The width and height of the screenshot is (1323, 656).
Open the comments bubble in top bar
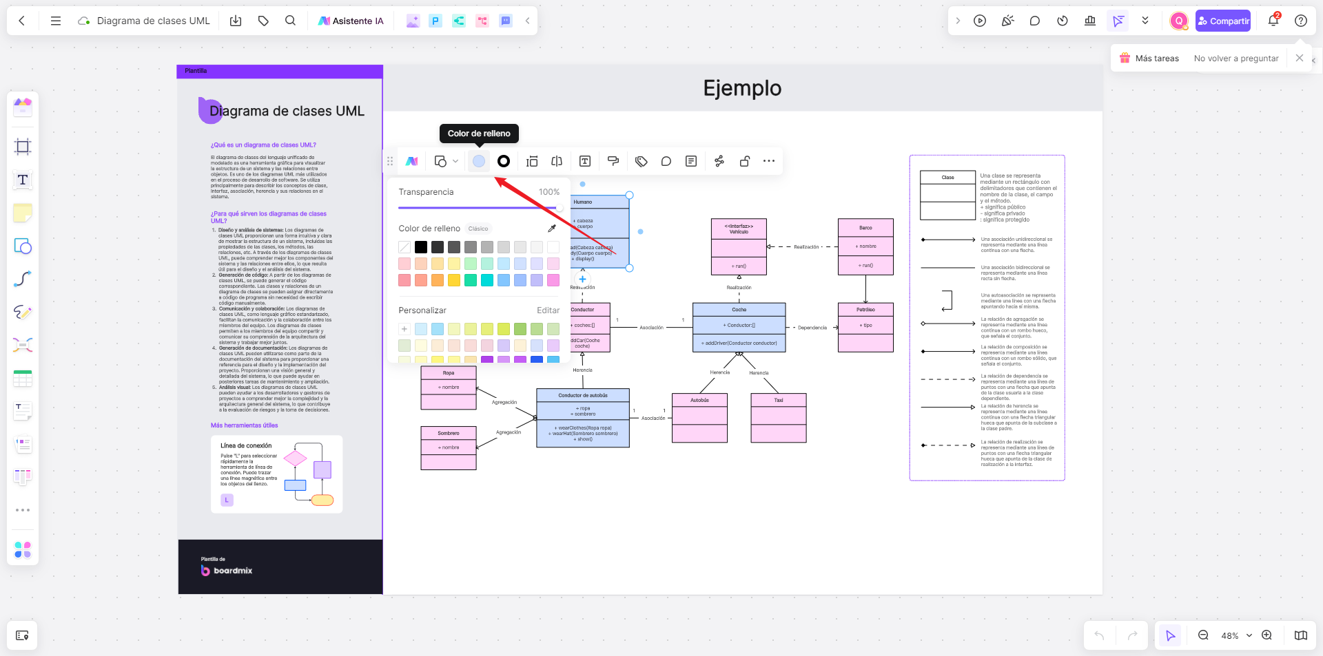tap(1035, 21)
